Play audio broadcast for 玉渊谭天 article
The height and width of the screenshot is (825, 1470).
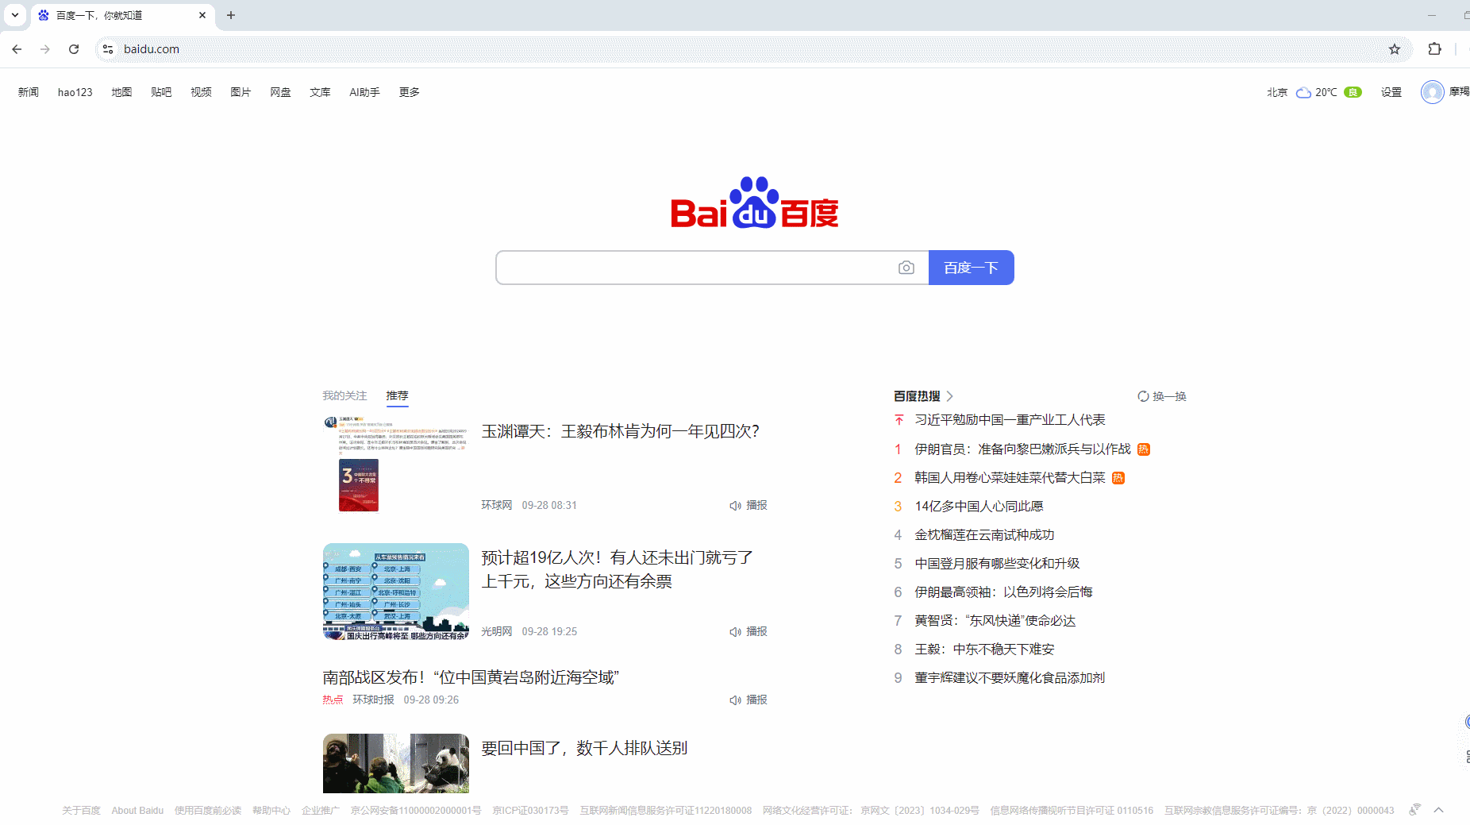tap(748, 505)
